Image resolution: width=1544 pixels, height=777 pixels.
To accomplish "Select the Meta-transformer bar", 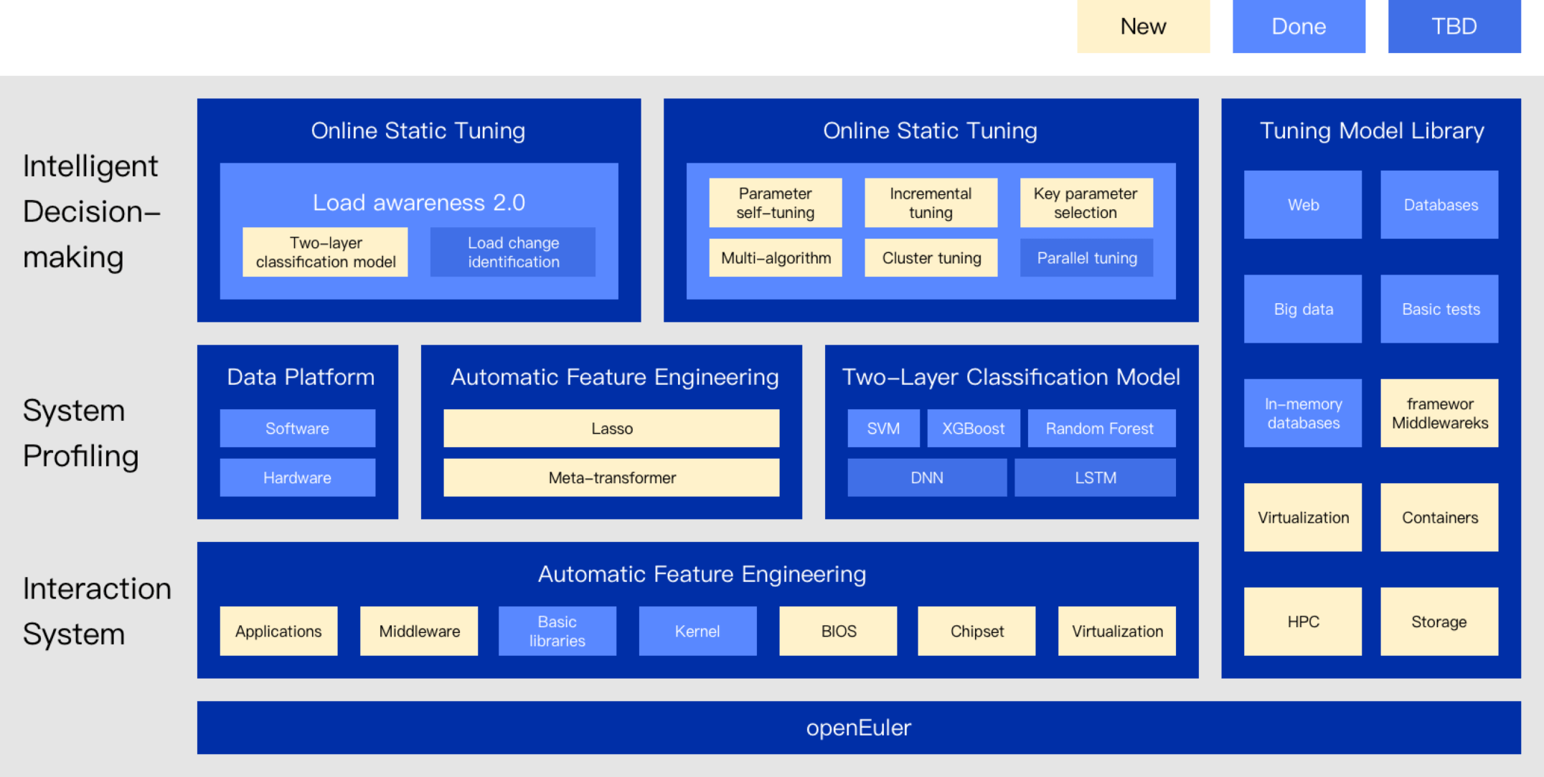I will coord(611,478).
